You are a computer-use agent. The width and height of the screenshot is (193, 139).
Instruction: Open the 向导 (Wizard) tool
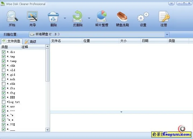33,17
